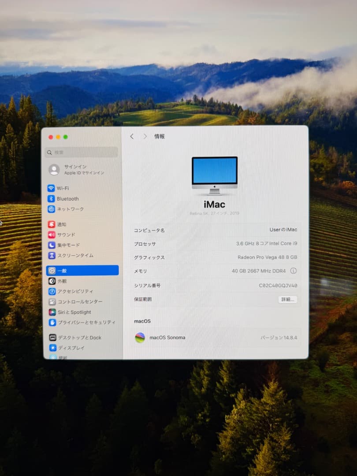Go back with the left chevron
This screenshot has height=476, width=357.
point(132,136)
